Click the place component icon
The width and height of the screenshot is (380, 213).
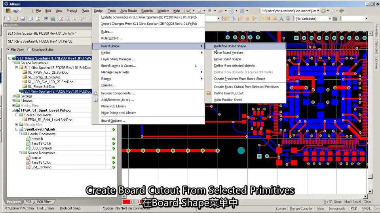[x=288, y=19]
